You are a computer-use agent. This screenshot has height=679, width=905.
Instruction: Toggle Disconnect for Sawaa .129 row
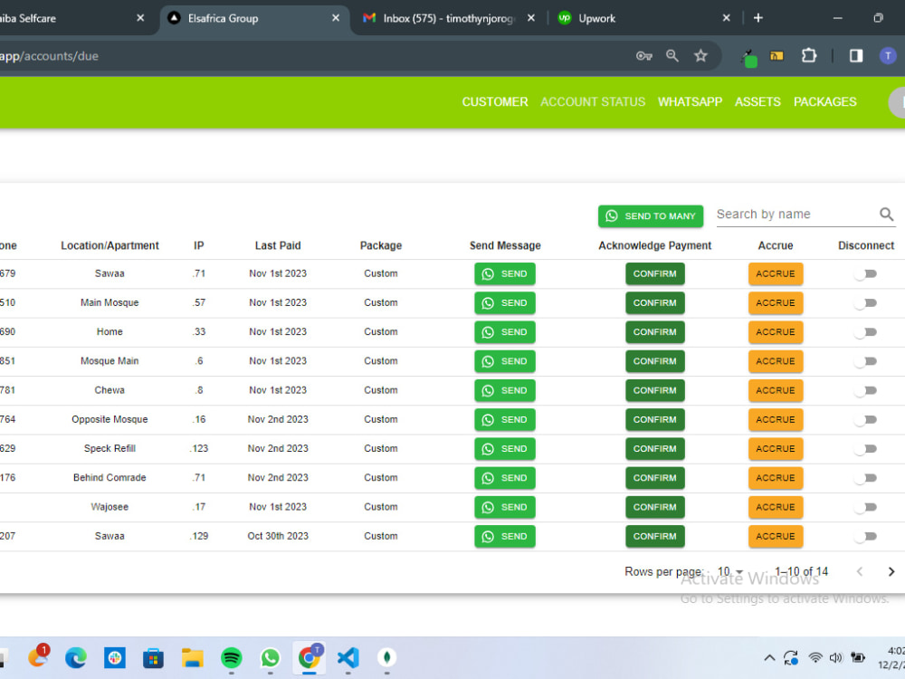(x=866, y=536)
